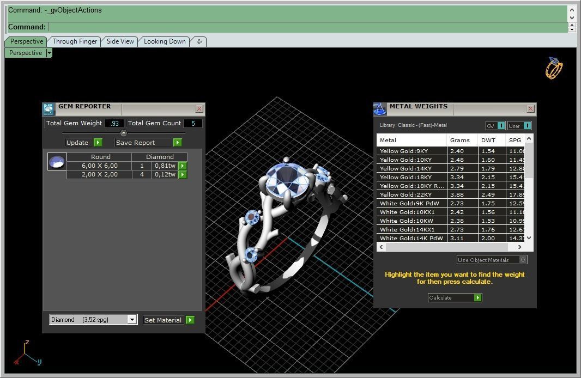This screenshot has width=581, height=378.
Task: Click the Update button
Action: [77, 143]
